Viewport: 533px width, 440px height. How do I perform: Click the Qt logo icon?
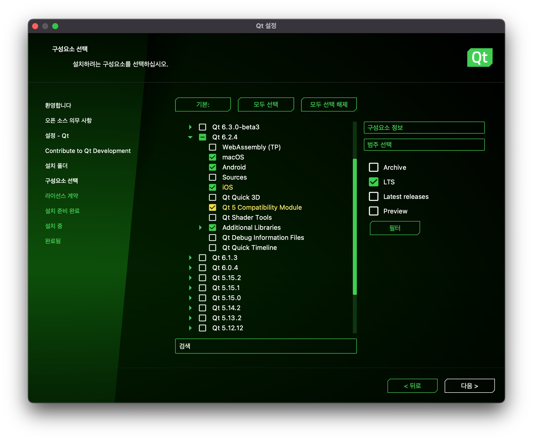click(480, 58)
